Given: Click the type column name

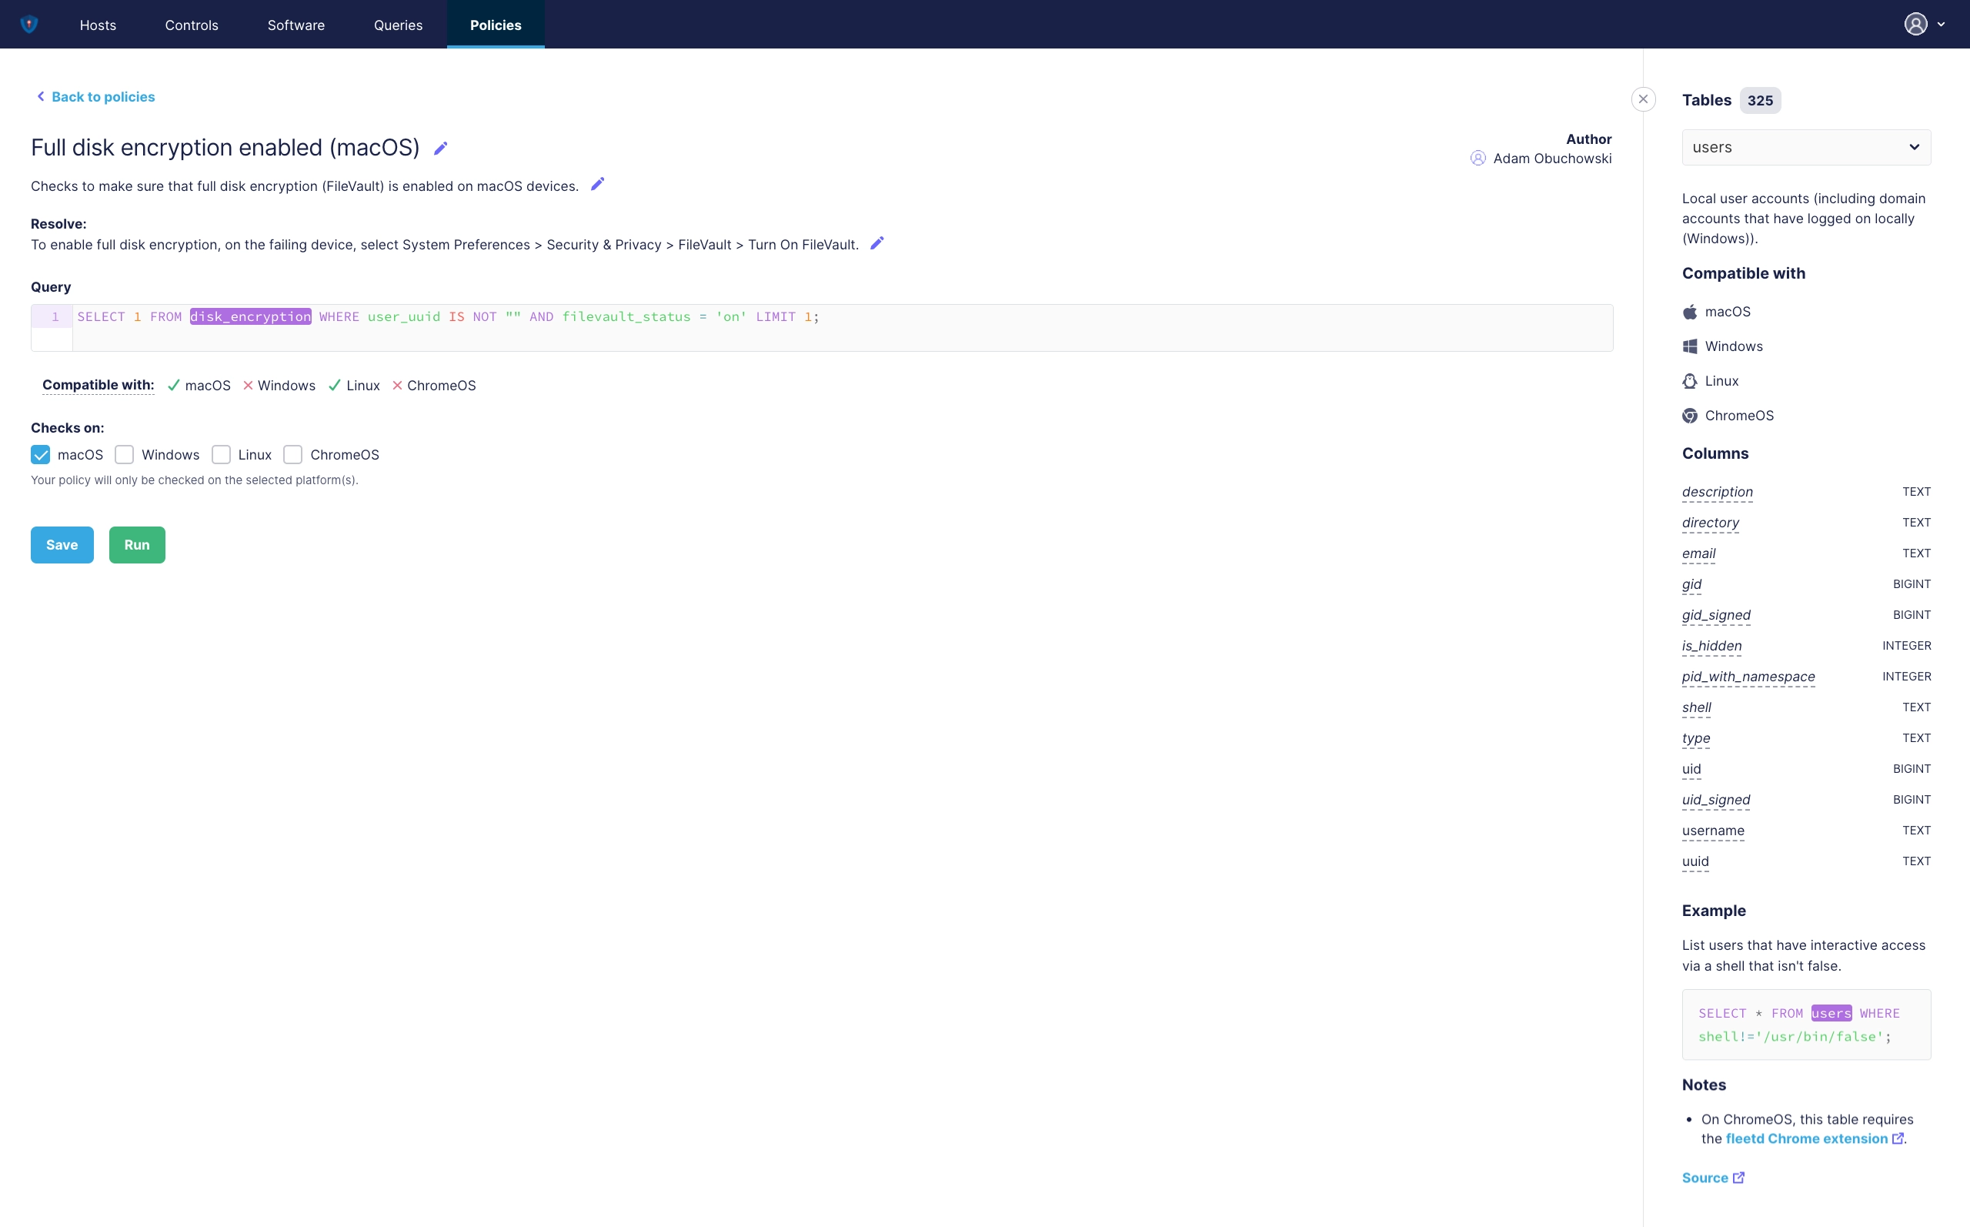Looking at the screenshot, I should point(1696,738).
